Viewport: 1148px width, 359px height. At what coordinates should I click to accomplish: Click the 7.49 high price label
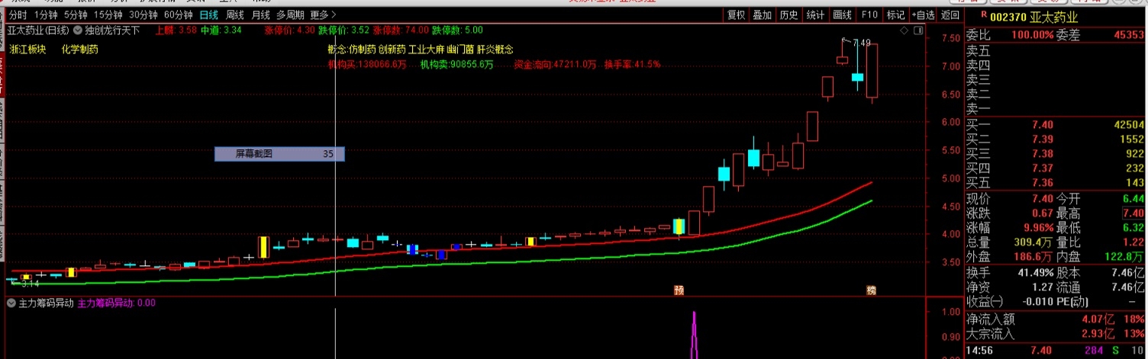pyautogui.click(x=862, y=43)
